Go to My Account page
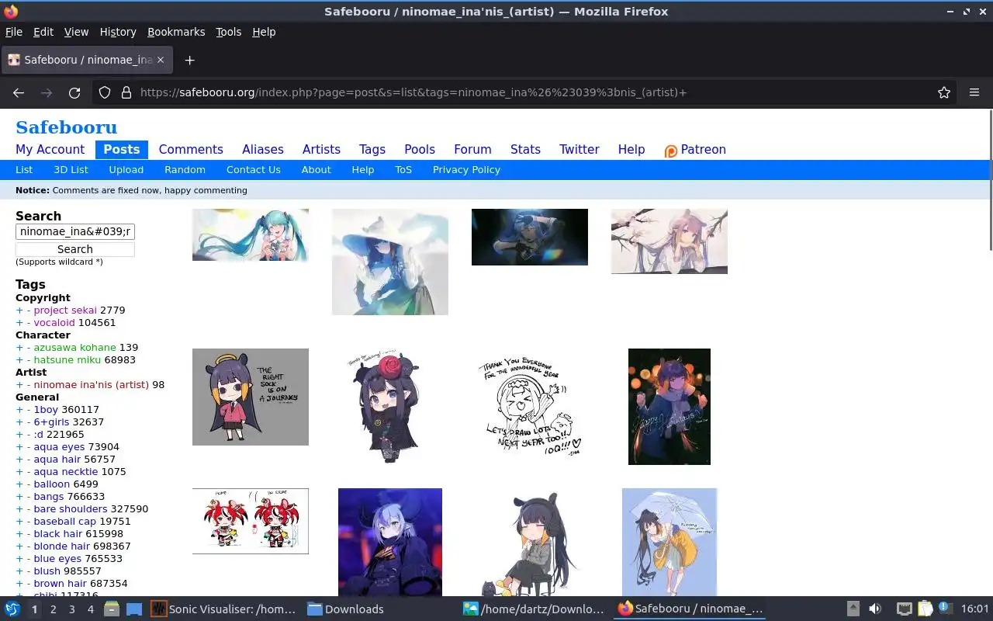 point(50,150)
